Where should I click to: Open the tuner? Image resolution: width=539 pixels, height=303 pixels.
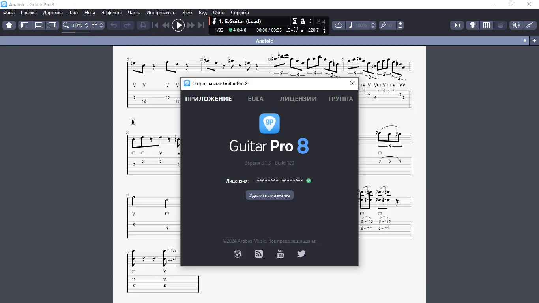click(x=516, y=25)
